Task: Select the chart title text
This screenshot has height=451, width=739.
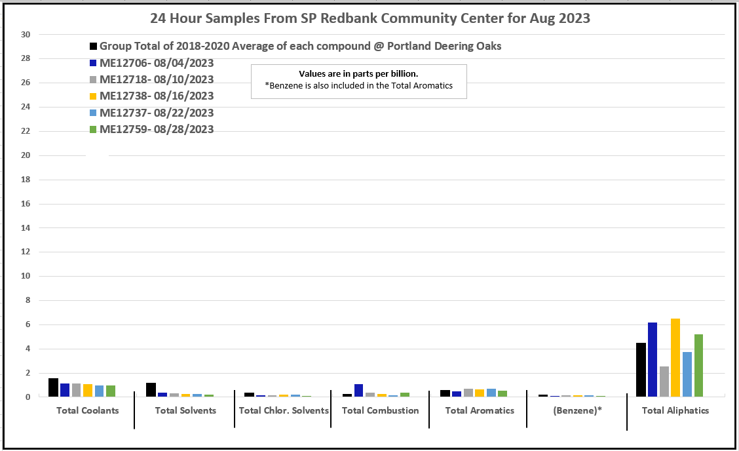Action: [370, 18]
